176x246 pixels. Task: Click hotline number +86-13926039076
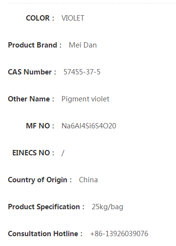119,234
